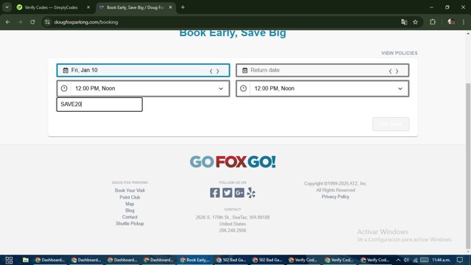Viewport: 471px width, 265px height.
Task: Select the Book Early, Save Big tab
Action: tap(135, 7)
